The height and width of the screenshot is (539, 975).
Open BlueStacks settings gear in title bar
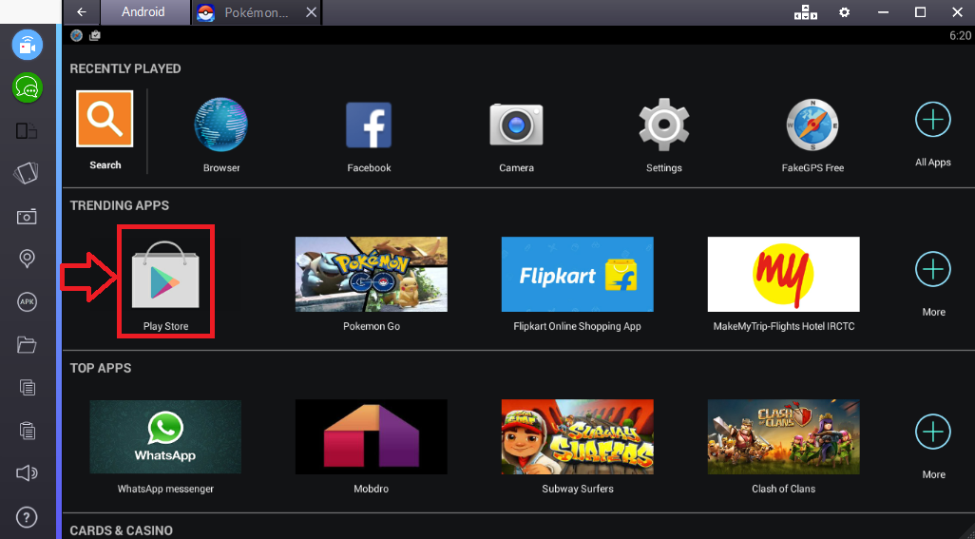pyautogui.click(x=844, y=12)
